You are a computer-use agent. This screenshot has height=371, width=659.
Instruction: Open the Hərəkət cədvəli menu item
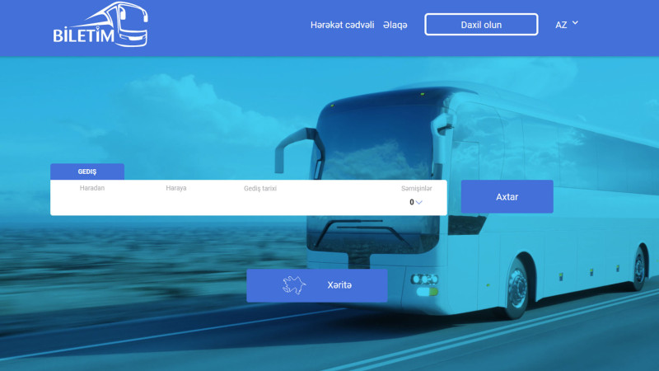pyautogui.click(x=342, y=26)
